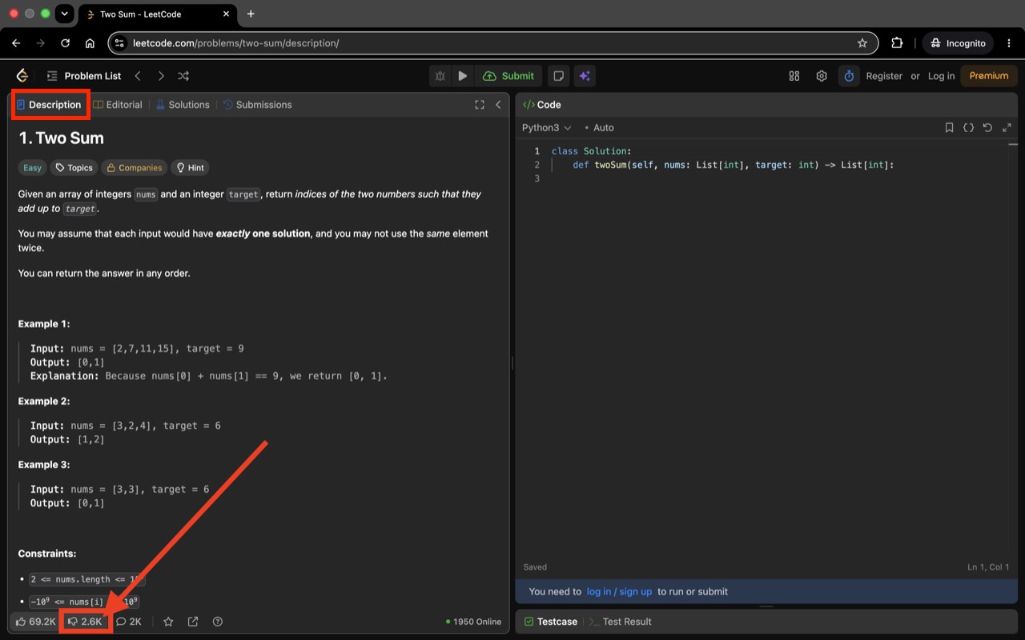Open the Chrome three-dot menu
Image resolution: width=1025 pixels, height=640 pixels.
pos(1008,43)
